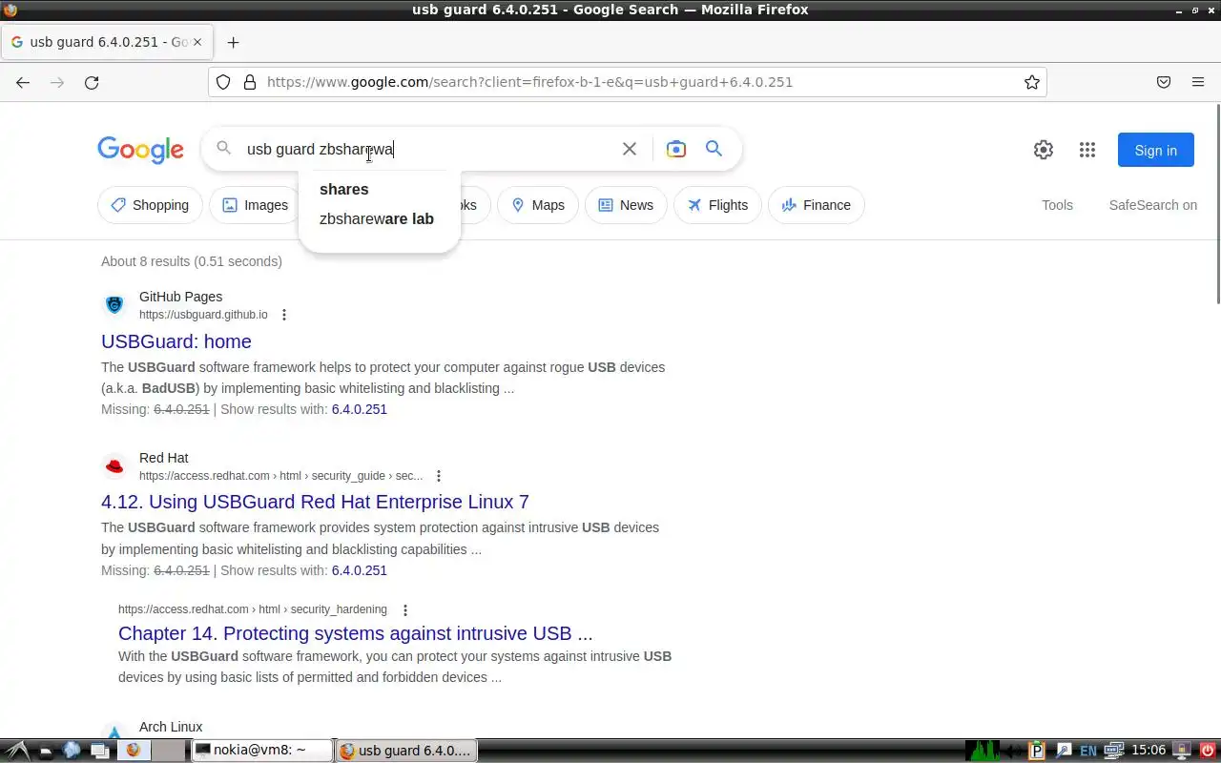Viewport: 1221px width, 763px height.
Task: Click usbguard.github.io URL text
Action: [x=203, y=315]
